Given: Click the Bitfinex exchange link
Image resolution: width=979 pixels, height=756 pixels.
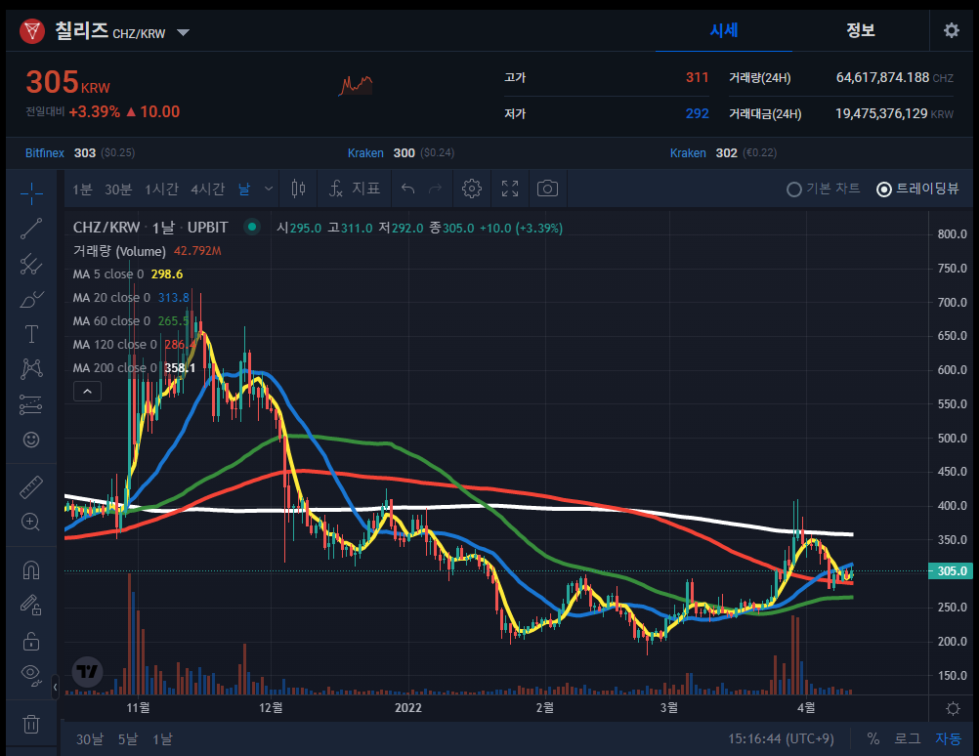Looking at the screenshot, I should (44, 153).
